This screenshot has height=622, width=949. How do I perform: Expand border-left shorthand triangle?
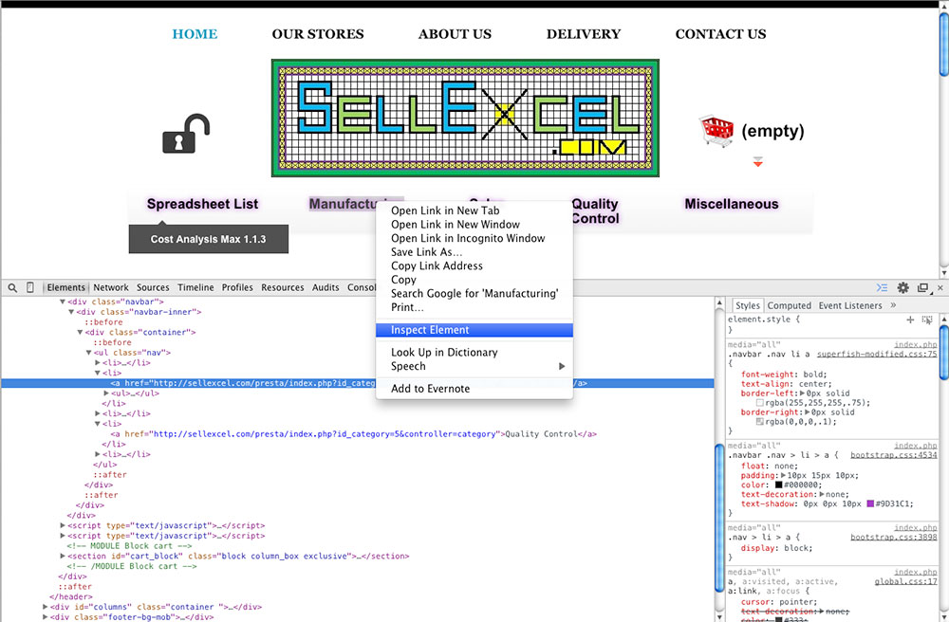pos(804,393)
